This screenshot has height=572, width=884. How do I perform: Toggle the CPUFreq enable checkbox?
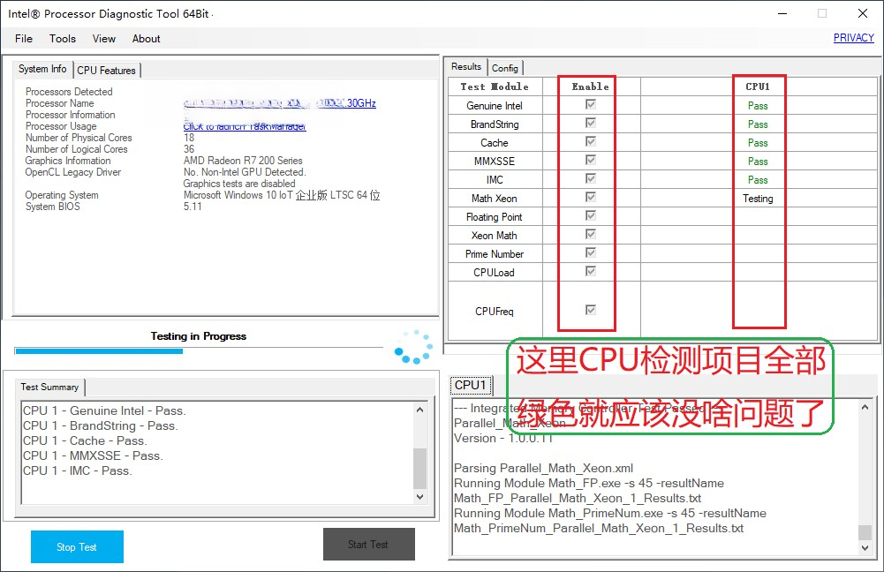[590, 310]
